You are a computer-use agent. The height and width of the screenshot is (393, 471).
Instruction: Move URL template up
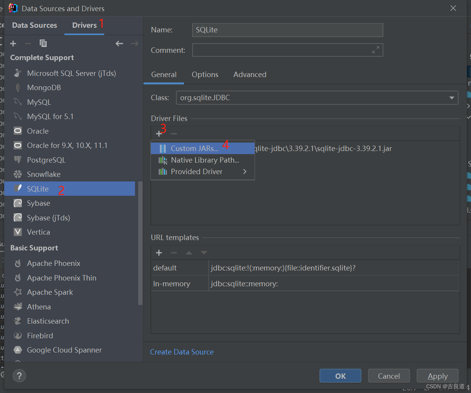pyautogui.click(x=189, y=253)
